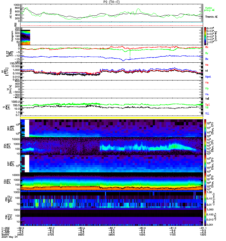Click the 0700 time tick label
The image size is (226, 241).
51,235
